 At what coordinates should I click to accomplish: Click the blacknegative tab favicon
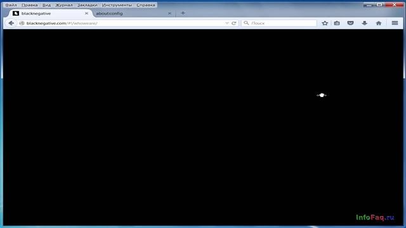pyautogui.click(x=16, y=13)
